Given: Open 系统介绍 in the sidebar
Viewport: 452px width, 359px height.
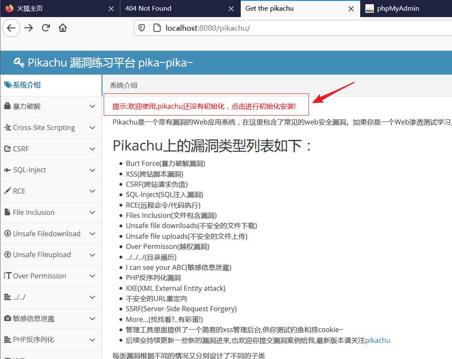Looking at the screenshot, I should coord(51,85).
